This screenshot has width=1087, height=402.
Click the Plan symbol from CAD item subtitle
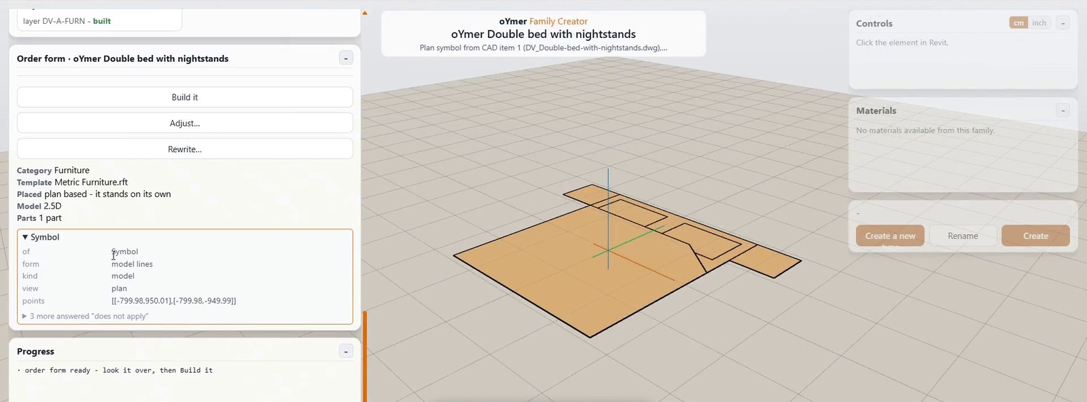(x=543, y=48)
